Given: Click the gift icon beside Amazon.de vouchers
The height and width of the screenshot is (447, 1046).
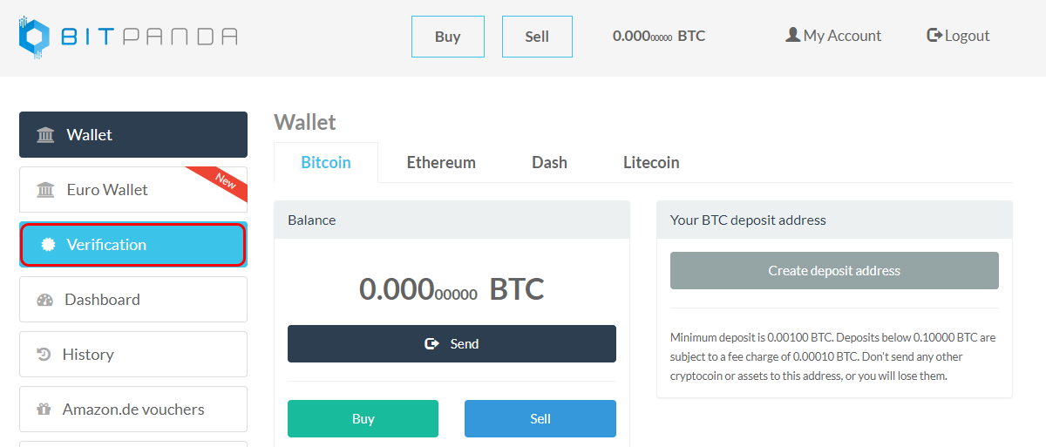Looking at the screenshot, I should coord(44,410).
